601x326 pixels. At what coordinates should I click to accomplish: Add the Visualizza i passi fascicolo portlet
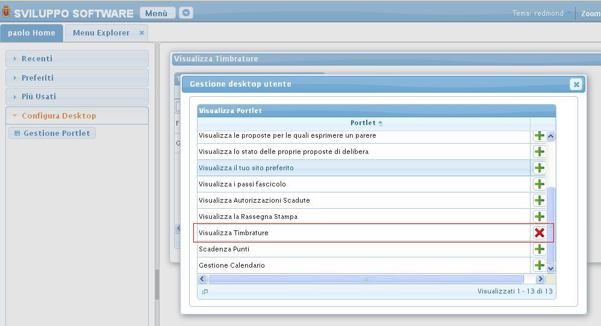(539, 184)
